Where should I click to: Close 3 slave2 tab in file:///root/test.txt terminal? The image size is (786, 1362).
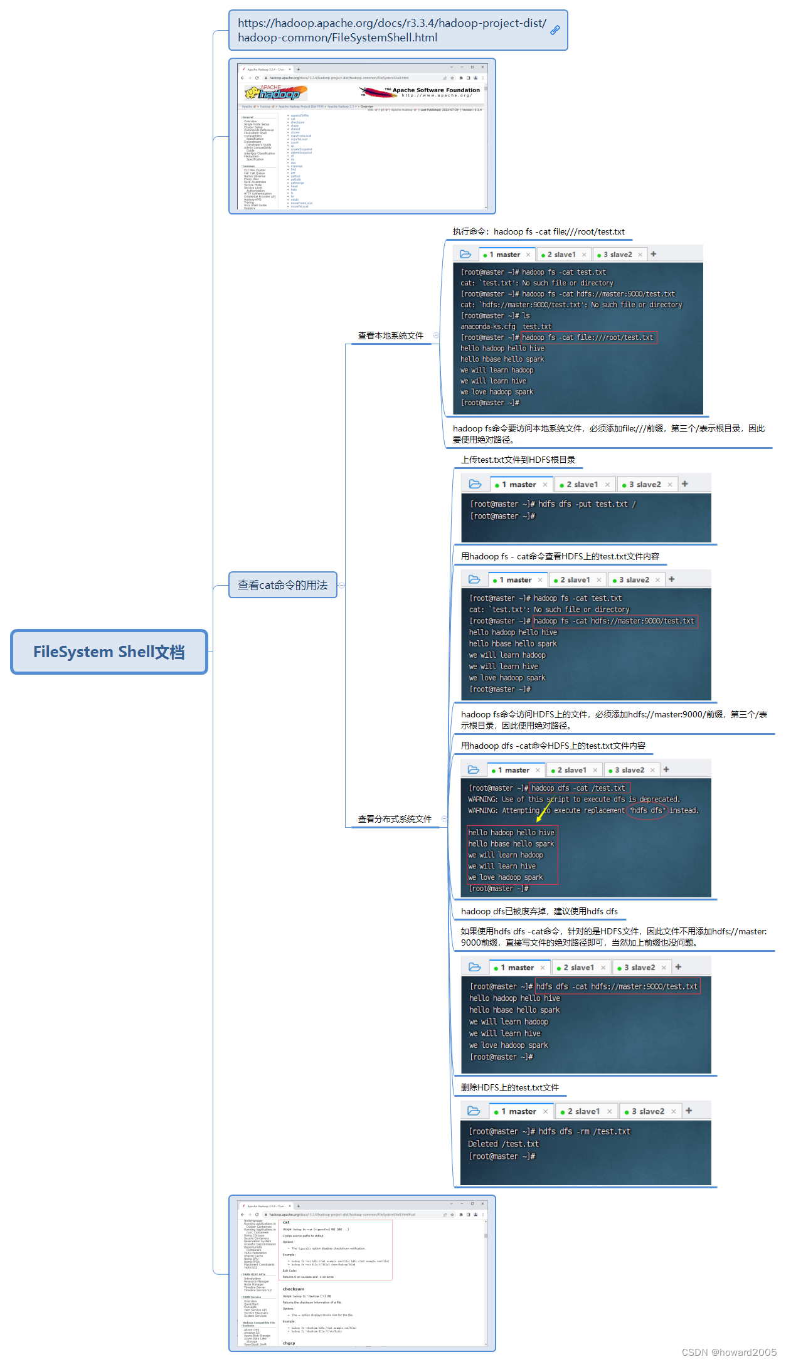[x=640, y=255]
